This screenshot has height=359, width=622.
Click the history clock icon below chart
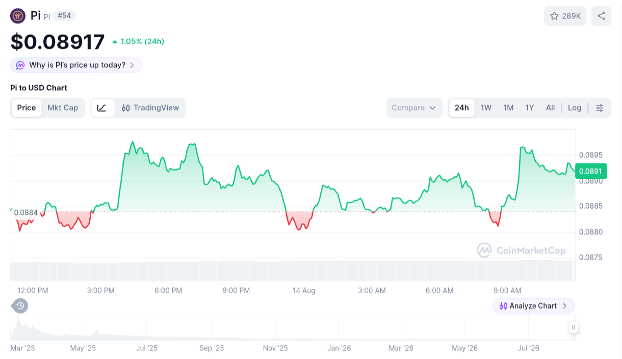[x=20, y=306]
